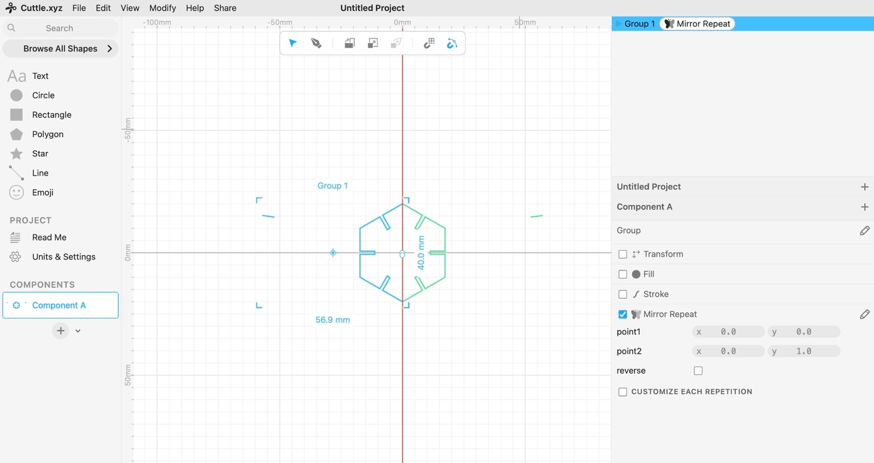Click the Read Me document icon
The width and height of the screenshot is (874, 463).
tap(16, 237)
